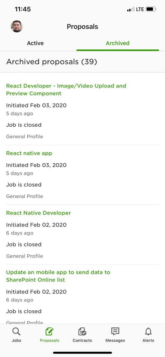
Task: Open React Developer Image/Video Upload proposal
Action: click(66, 90)
